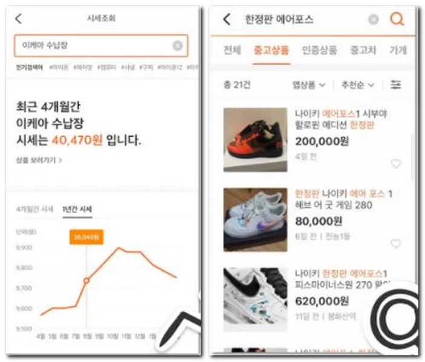Image resolution: width=425 pixels, height=362 pixels.
Task: Open the Halloween edition Air Force thumbnail
Action: point(255,139)
